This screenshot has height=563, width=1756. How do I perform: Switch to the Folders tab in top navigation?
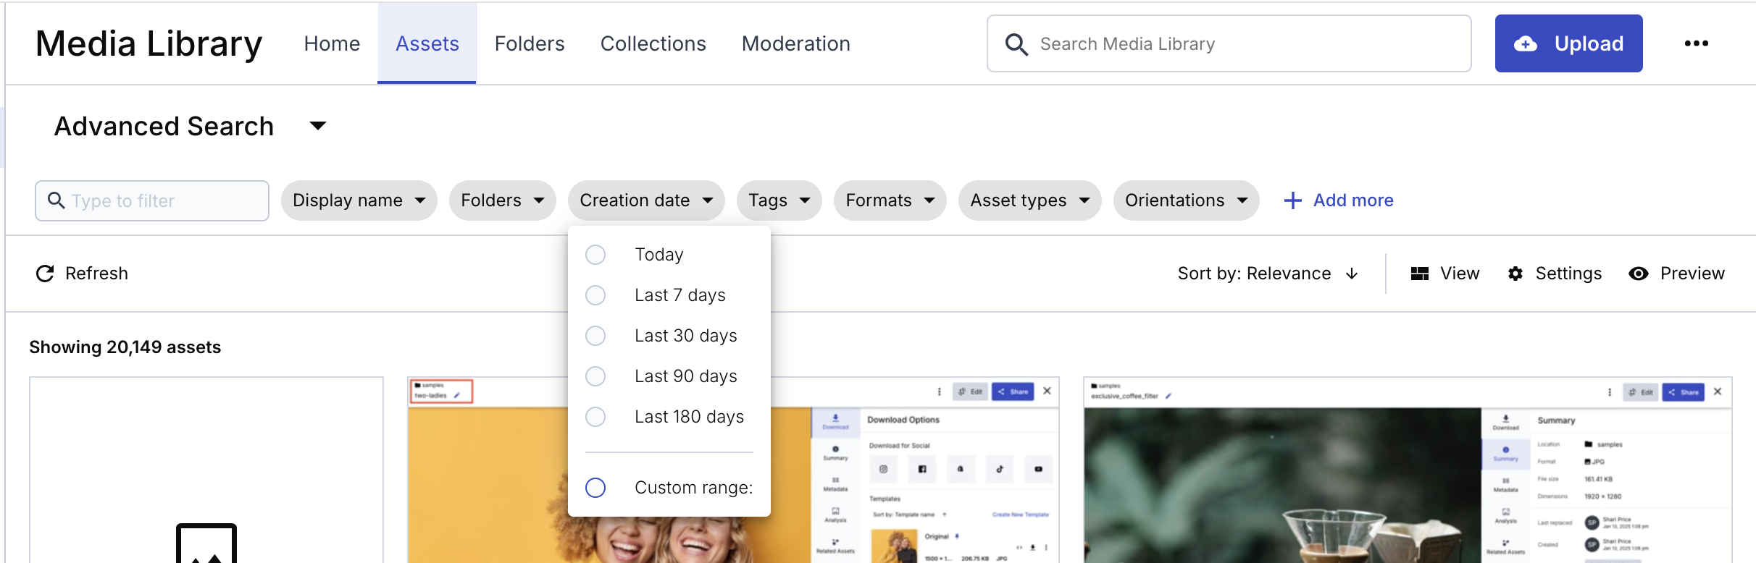coord(530,43)
